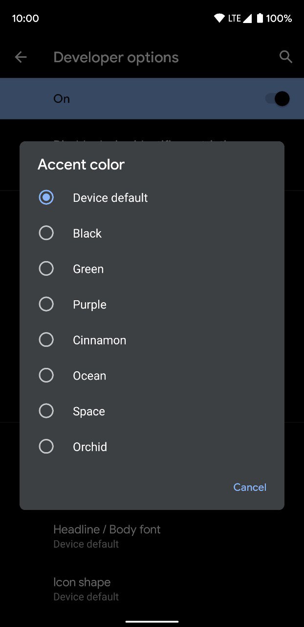
Task: Select the Cinnamon radio button
Action: [x=46, y=339]
